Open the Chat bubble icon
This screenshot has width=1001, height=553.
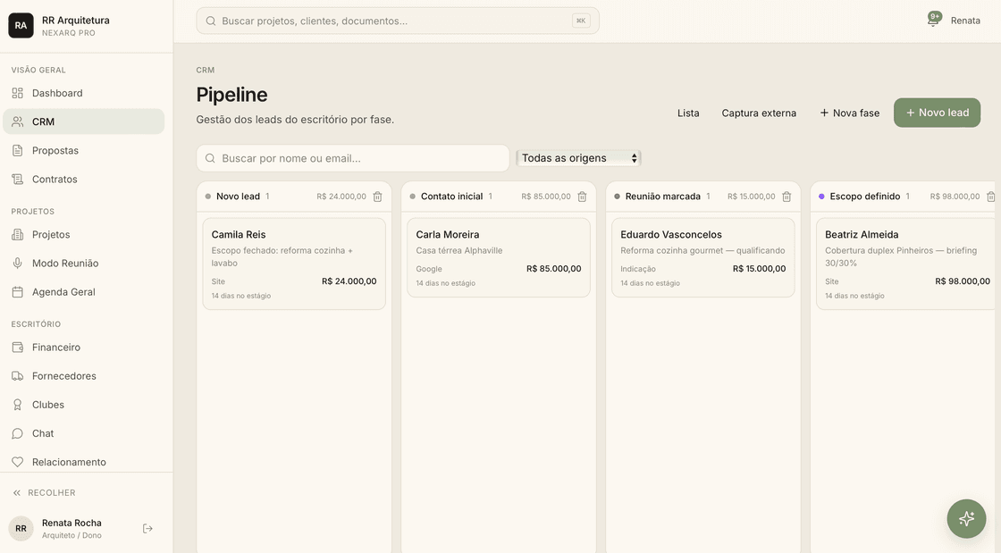17,433
